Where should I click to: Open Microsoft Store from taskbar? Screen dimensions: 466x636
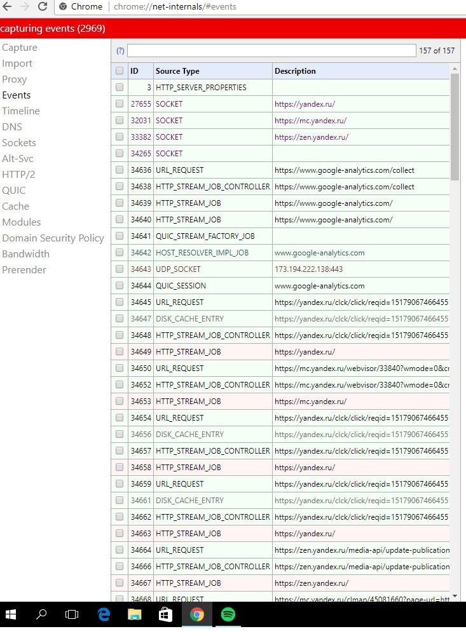pos(165,614)
